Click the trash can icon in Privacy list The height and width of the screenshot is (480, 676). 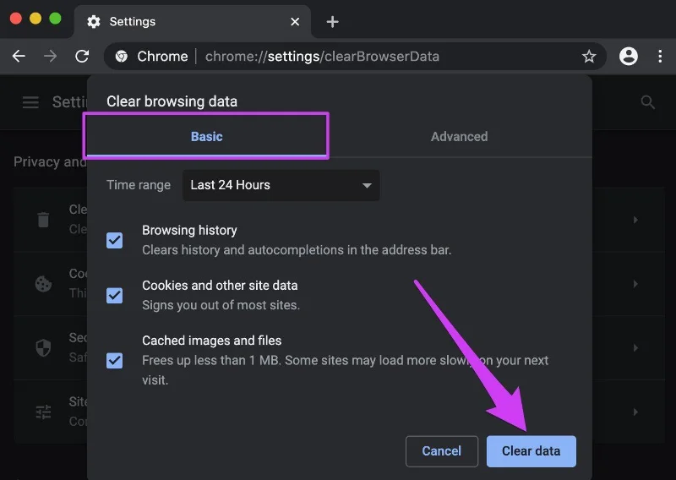[x=43, y=220]
